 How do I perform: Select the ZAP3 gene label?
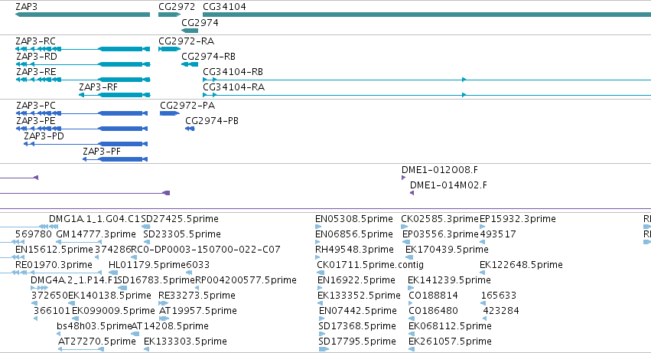point(26,7)
